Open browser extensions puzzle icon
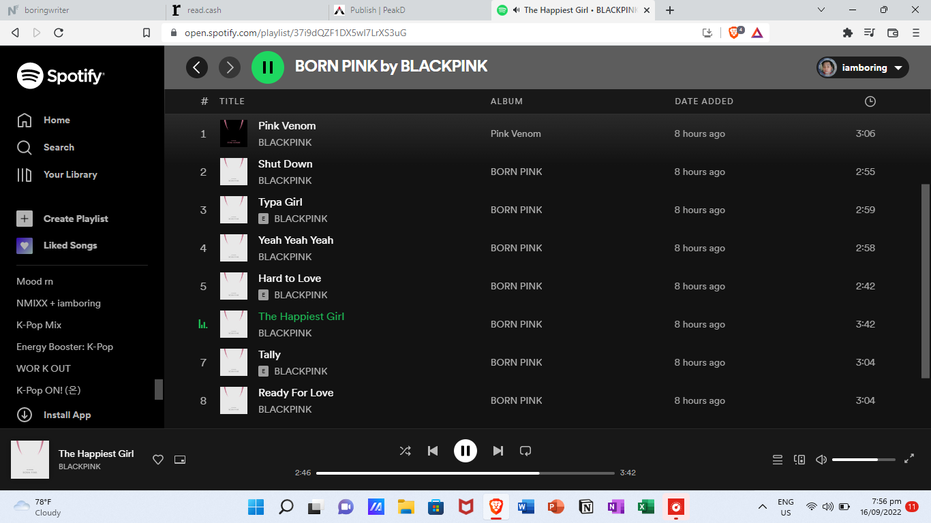This screenshot has height=523, width=931. [848, 33]
